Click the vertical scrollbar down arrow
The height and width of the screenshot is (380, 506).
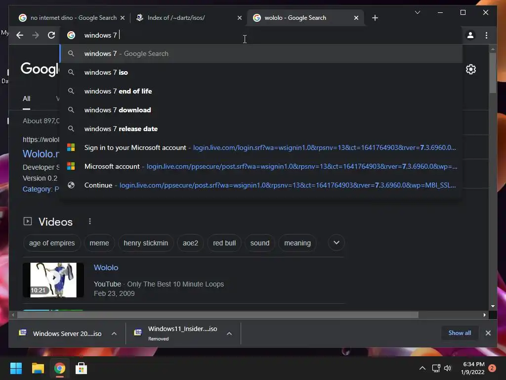[493, 306]
